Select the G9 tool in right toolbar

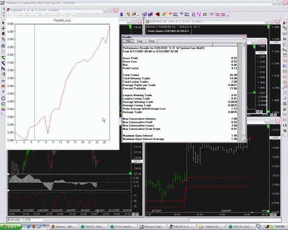coord(285,115)
